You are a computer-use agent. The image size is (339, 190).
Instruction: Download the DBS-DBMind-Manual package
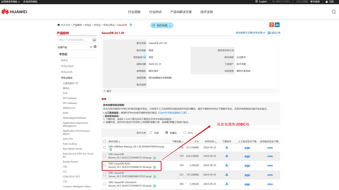(227, 148)
